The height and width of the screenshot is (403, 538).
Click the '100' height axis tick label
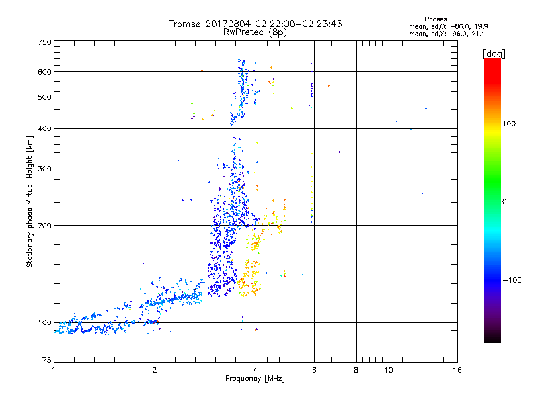point(44,322)
